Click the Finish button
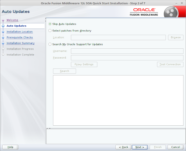Viewport: 186px width, 151px height. (158, 147)
